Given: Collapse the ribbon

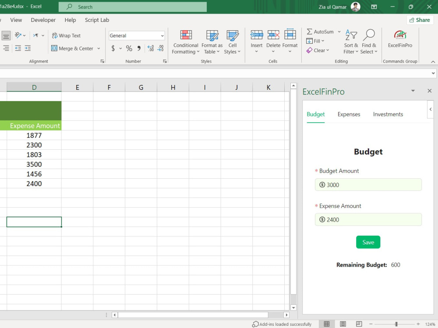Looking at the screenshot, I should tap(433, 62).
